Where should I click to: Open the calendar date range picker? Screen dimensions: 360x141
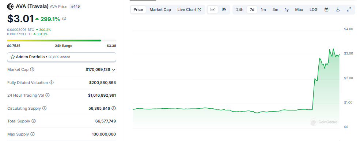[x=326, y=9]
